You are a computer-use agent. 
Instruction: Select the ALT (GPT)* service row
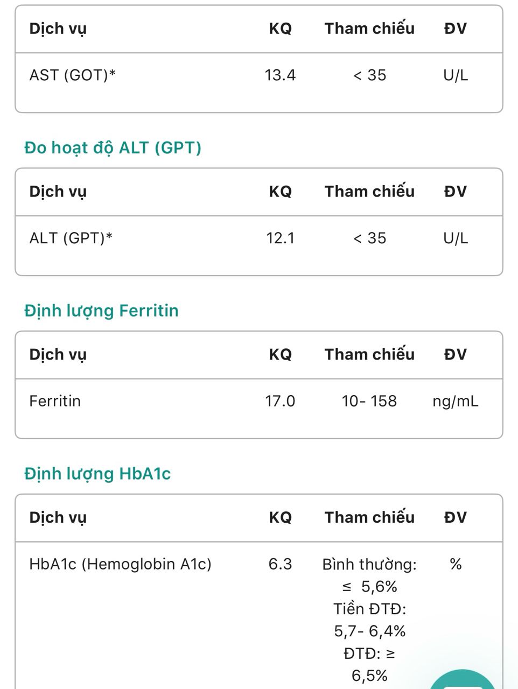pyautogui.click(x=259, y=238)
